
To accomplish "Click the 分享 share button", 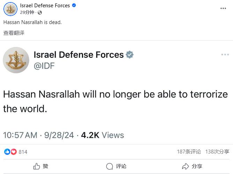I will pos(192,166).
